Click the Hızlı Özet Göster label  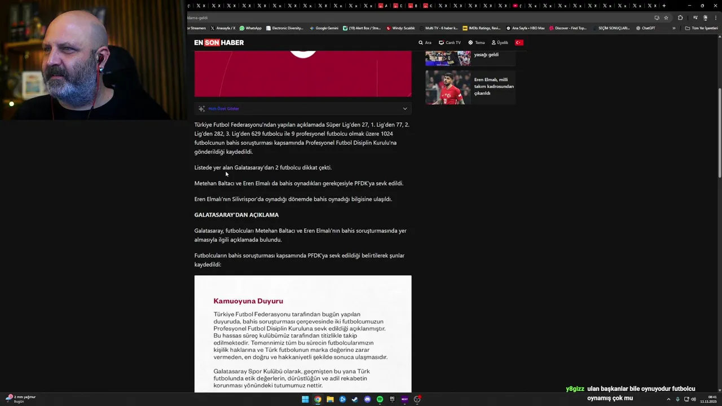tap(224, 108)
